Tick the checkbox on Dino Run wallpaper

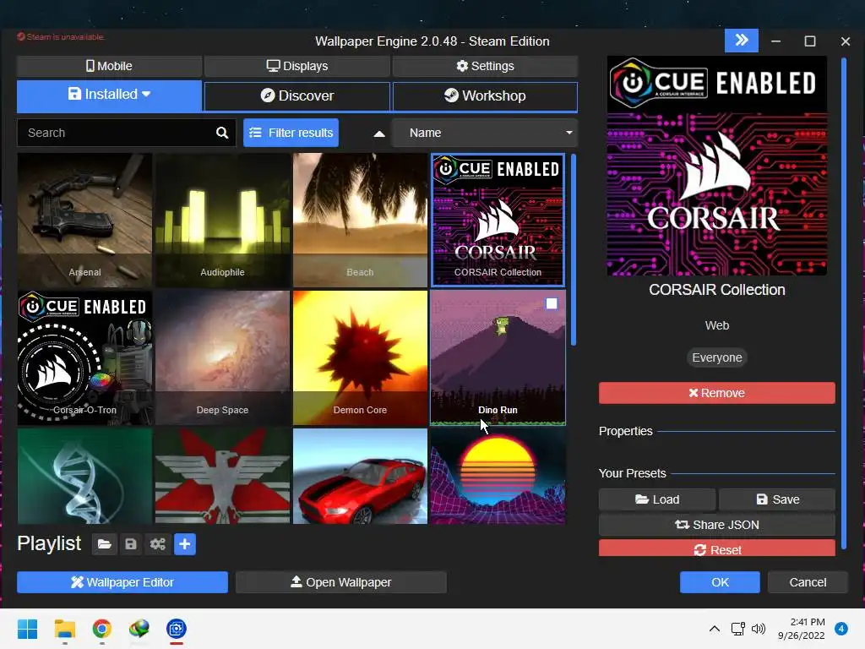click(551, 303)
